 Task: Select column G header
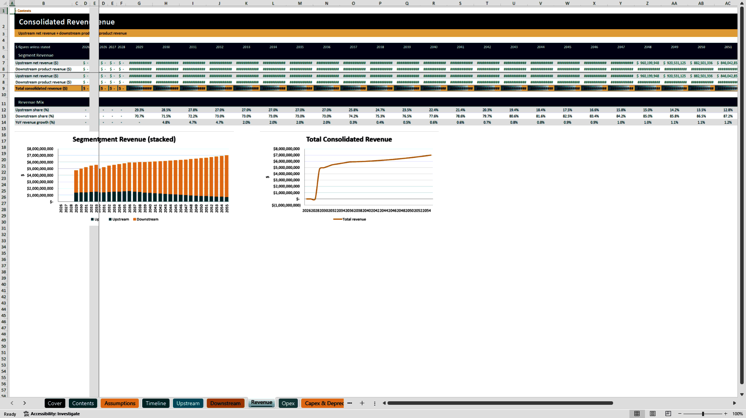pos(139,3)
